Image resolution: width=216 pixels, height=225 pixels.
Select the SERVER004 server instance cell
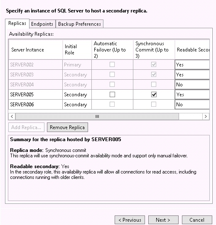(x=35, y=85)
